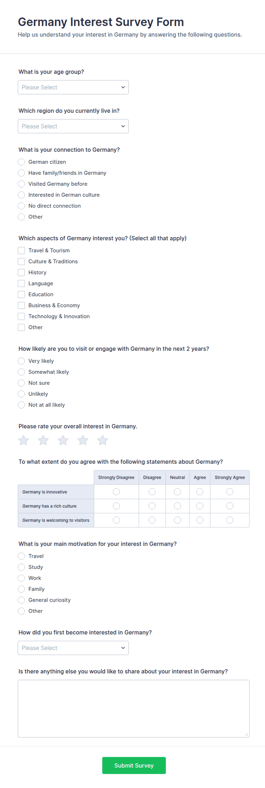Choose Disagree for Germany is welcoming to visitors
Image resolution: width=265 pixels, height=788 pixels.
152,520
